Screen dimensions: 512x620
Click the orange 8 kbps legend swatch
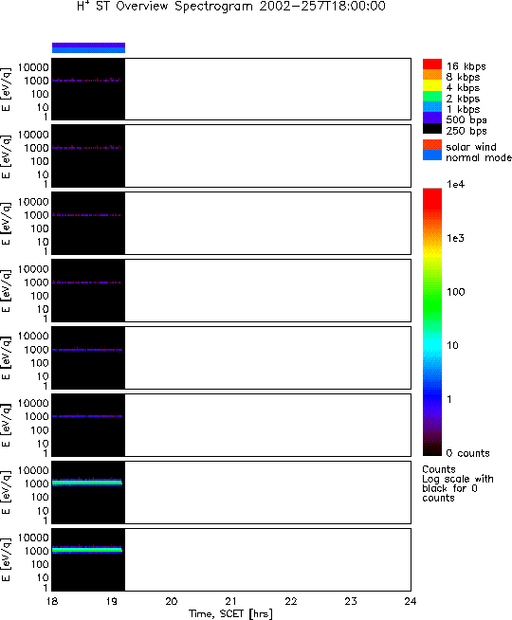tap(432, 75)
